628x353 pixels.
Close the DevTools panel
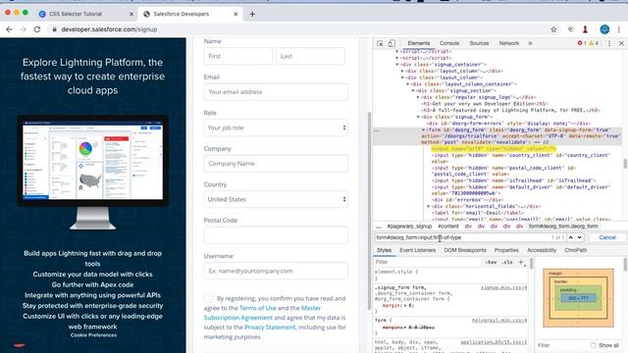click(621, 43)
